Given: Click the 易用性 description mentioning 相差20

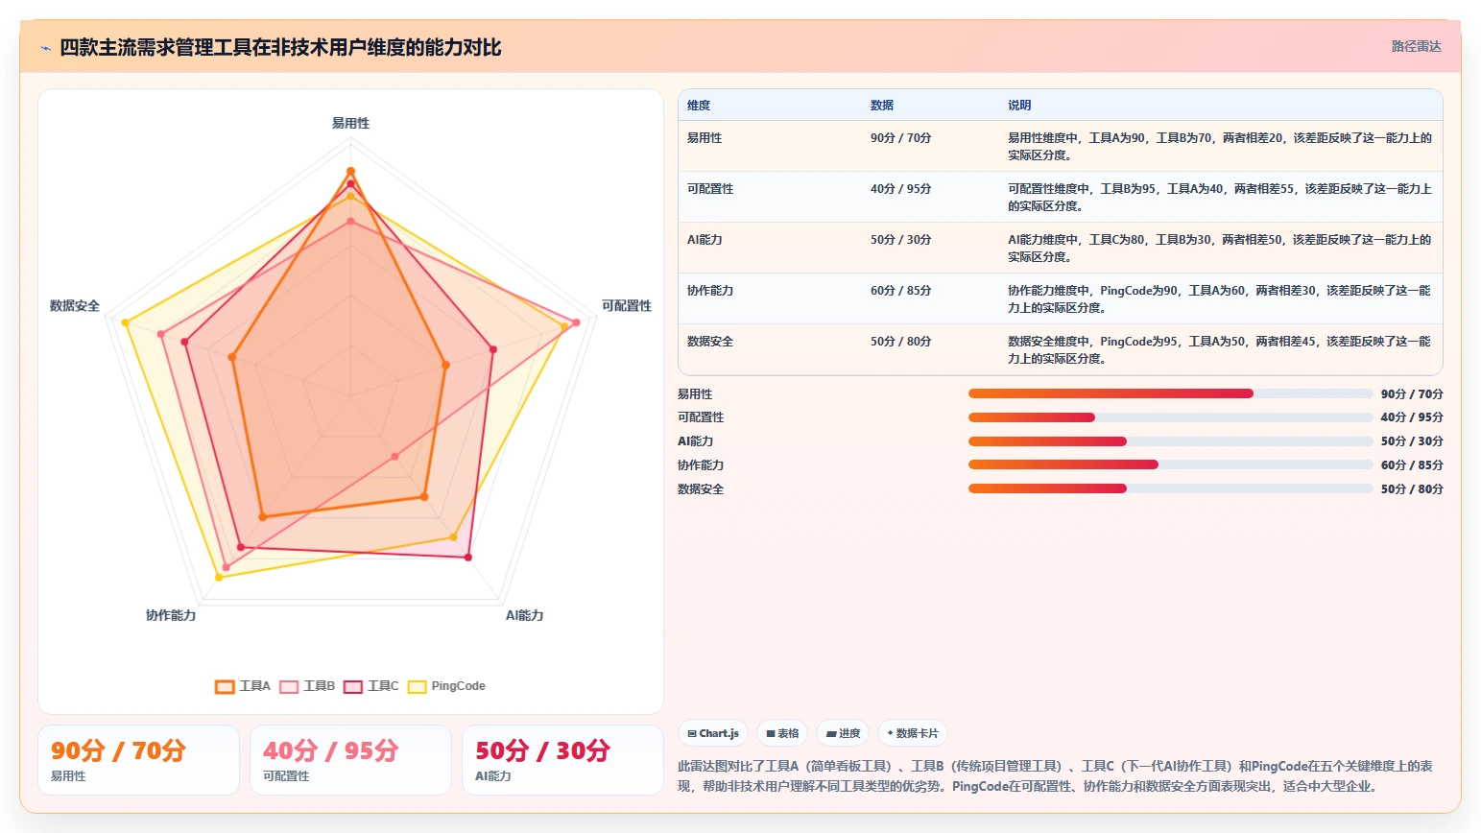Looking at the screenshot, I should click(x=1220, y=146).
